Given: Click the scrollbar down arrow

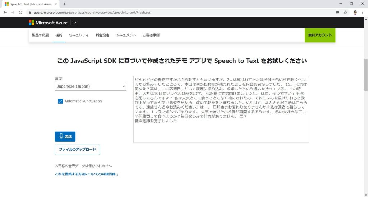Looking at the screenshot, I should pos(366,195).
